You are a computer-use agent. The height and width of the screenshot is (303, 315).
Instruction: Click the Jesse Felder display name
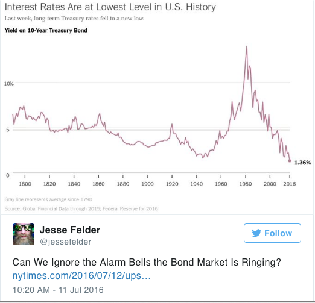click(70, 230)
